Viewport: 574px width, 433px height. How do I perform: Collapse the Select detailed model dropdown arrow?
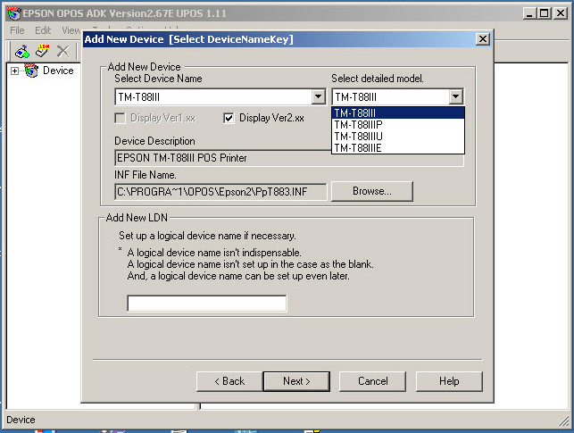[456, 97]
